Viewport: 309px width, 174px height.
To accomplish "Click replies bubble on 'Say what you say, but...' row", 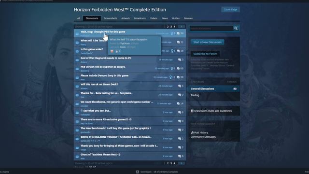I will (179, 112).
